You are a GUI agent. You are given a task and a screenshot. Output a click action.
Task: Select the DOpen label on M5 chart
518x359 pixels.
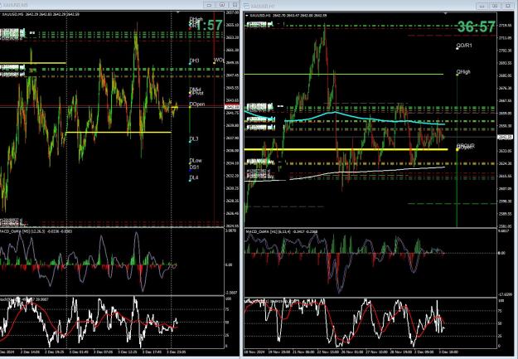click(x=197, y=104)
